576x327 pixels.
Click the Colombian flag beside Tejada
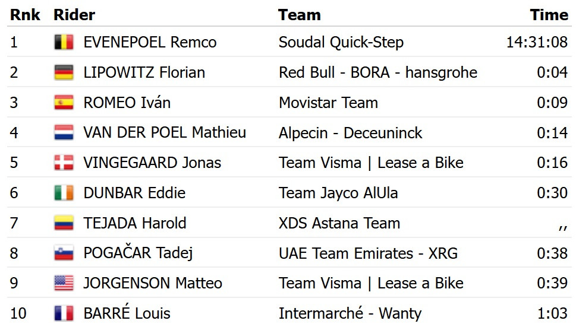click(64, 223)
